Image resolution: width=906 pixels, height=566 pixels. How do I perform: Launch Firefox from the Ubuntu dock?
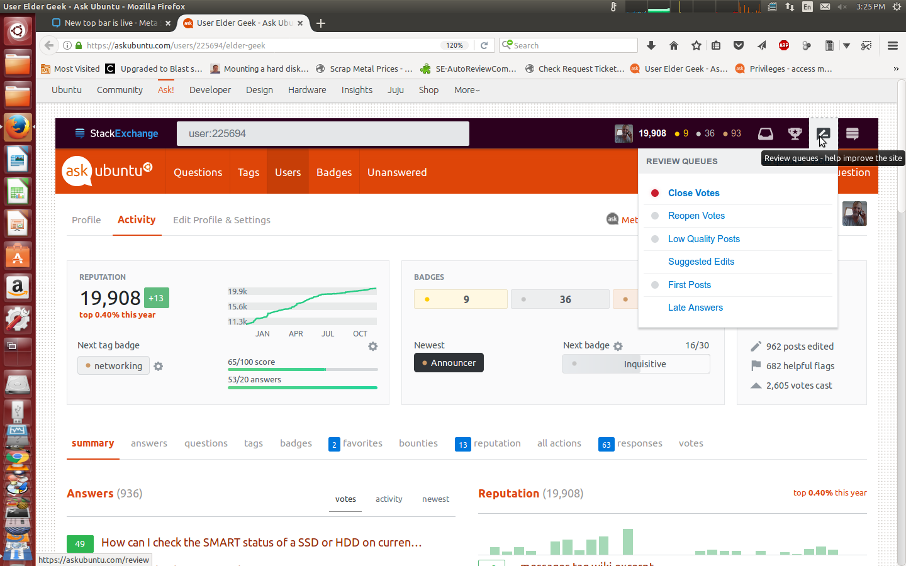pos(18,128)
